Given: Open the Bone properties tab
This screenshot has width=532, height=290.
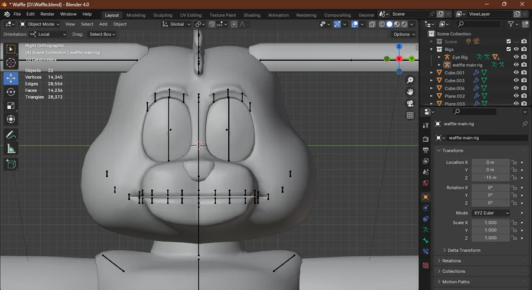Looking at the screenshot, I should 426,240.
